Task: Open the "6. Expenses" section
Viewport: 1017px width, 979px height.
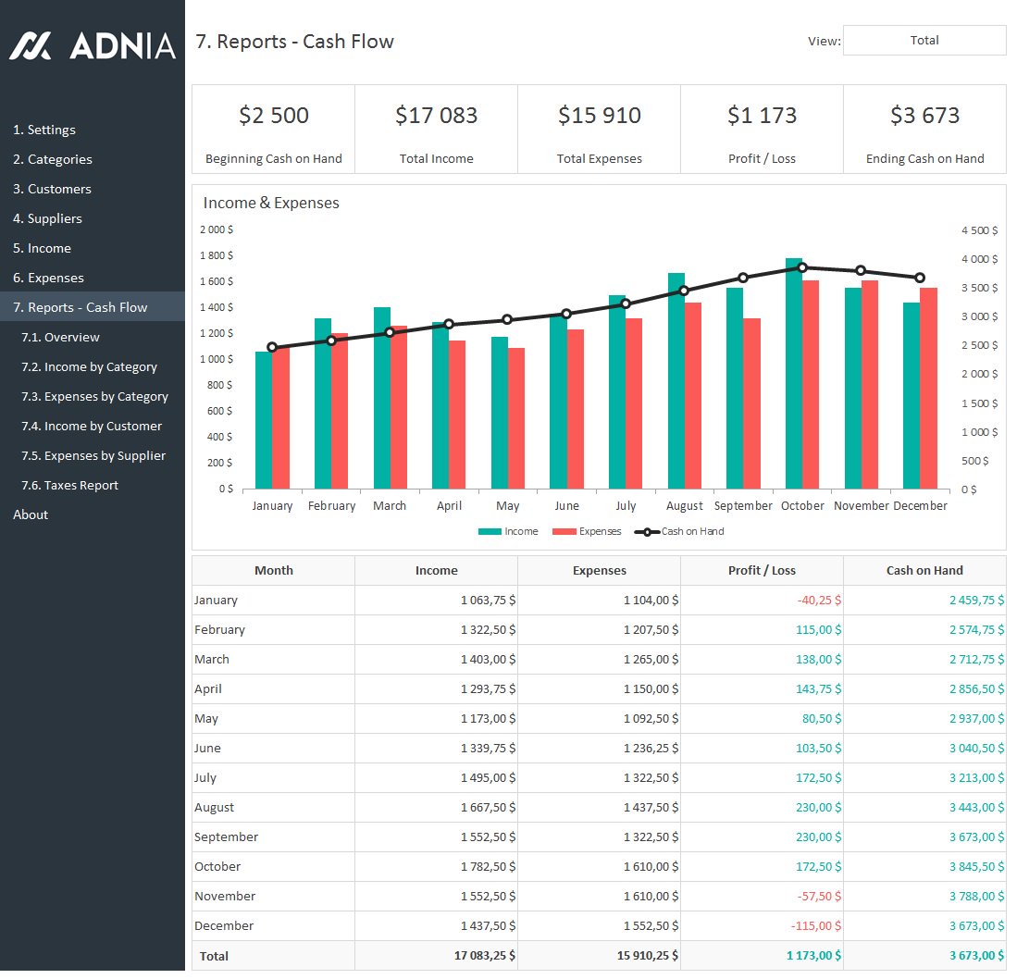Action: click(46, 278)
